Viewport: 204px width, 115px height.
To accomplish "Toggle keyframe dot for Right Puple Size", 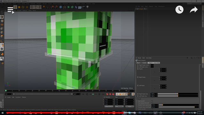I will pyautogui.click(x=138, y=94).
